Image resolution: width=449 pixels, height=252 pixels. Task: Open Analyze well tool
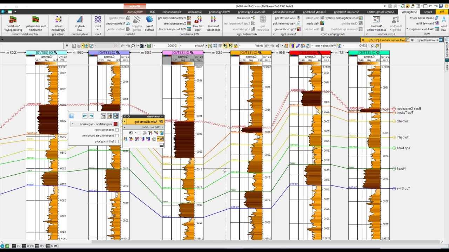tap(80, 23)
